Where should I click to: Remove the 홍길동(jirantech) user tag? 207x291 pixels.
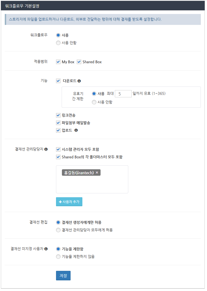click(x=97, y=173)
